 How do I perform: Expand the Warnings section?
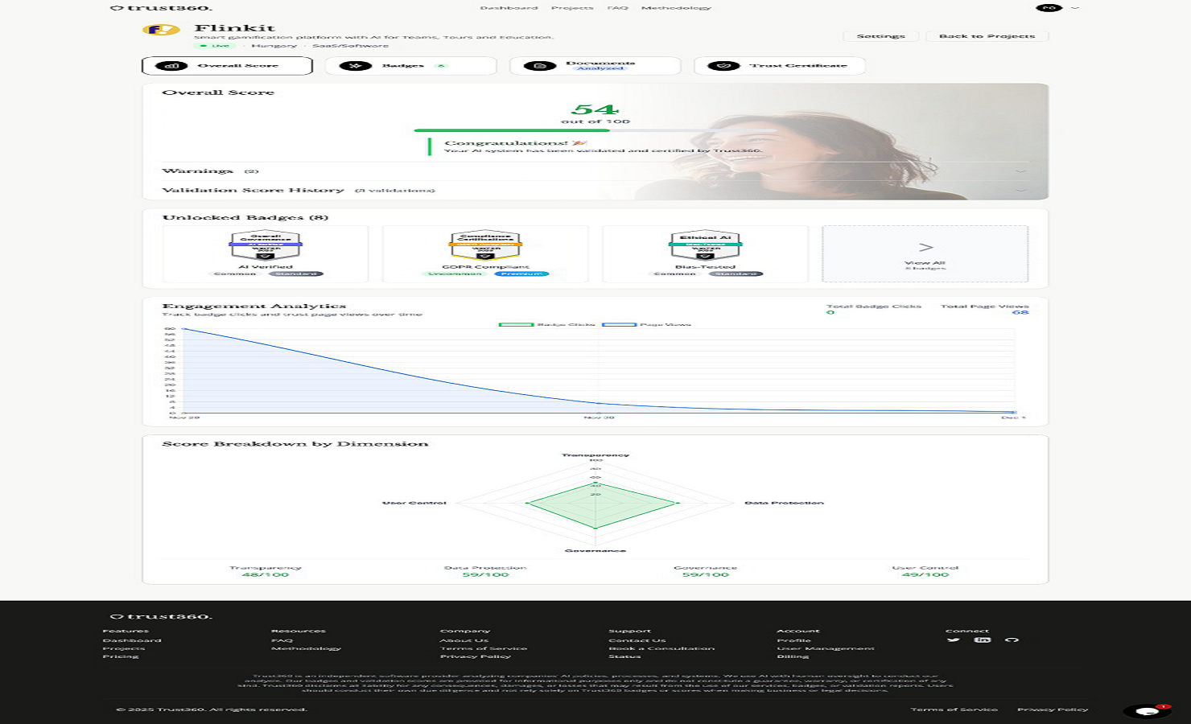tap(1020, 171)
